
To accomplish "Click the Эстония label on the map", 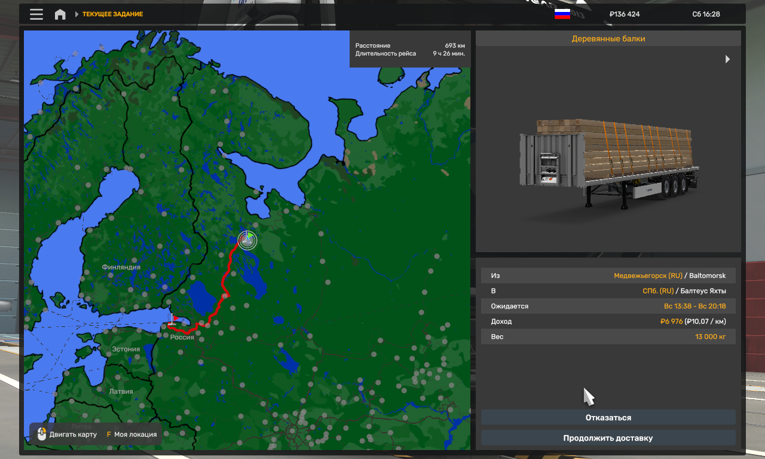I will tap(126, 349).
